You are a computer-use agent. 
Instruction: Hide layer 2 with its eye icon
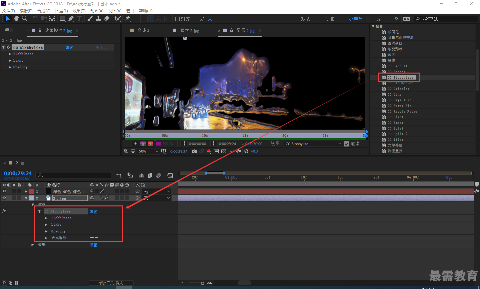[4, 198]
